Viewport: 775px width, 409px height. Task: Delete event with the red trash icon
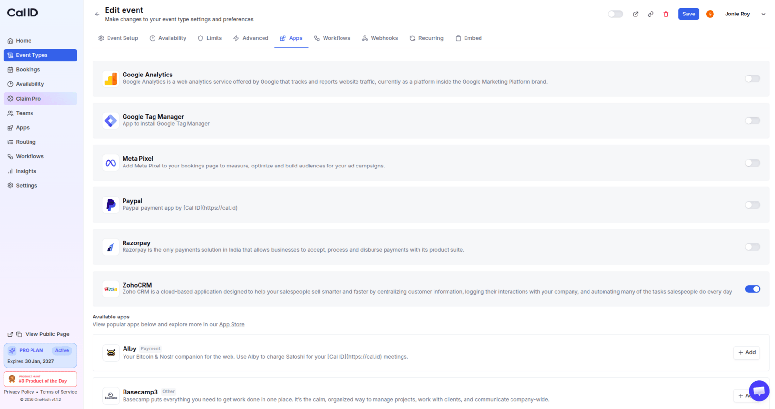pyautogui.click(x=666, y=14)
